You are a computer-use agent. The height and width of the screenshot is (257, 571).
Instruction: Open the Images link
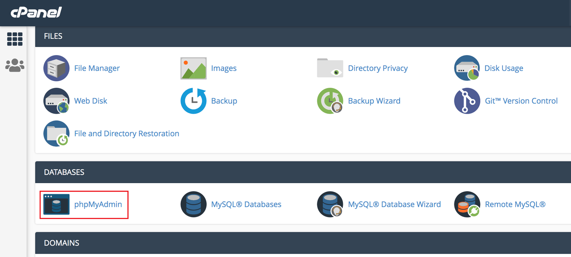(x=224, y=68)
